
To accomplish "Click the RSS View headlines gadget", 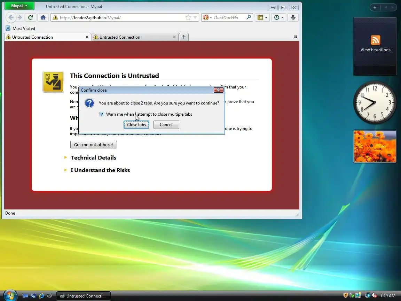I will (375, 46).
